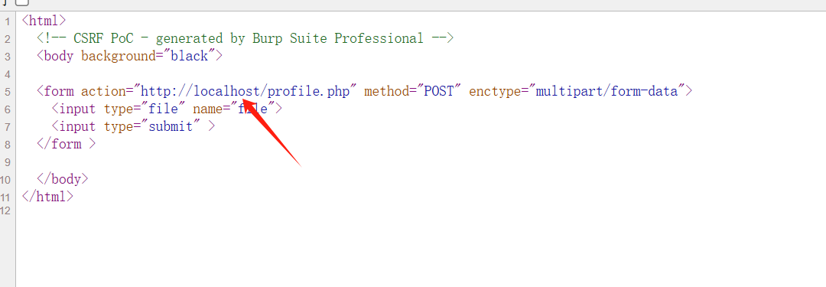Click the 'action' attribute name
The height and width of the screenshot is (287, 826).
[102, 91]
